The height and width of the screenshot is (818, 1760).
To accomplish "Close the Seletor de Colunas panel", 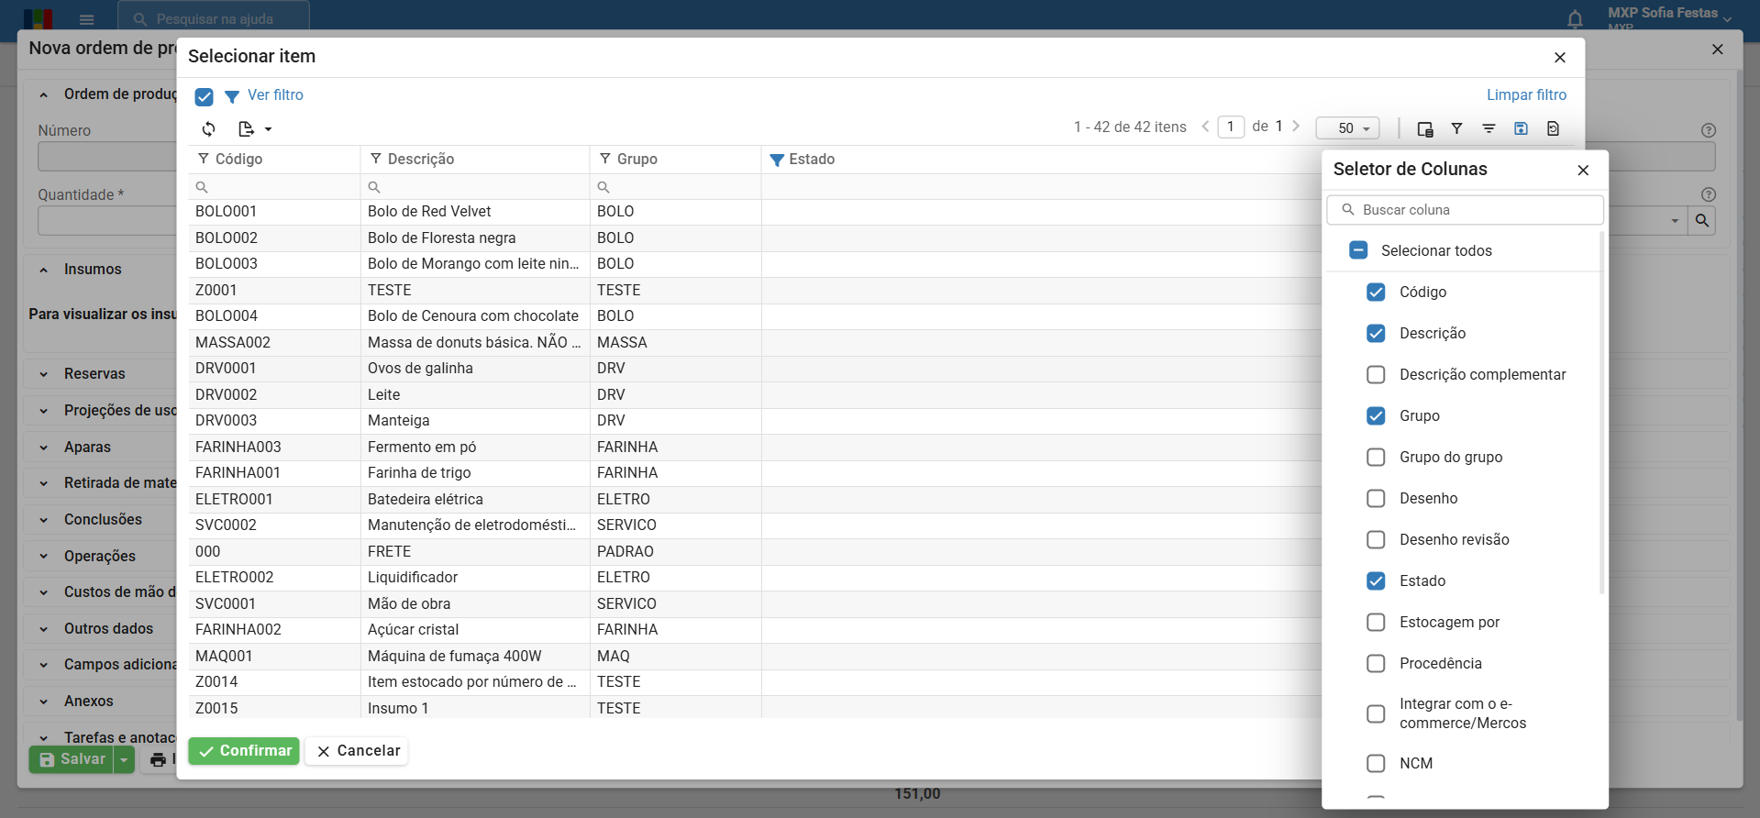I will point(1583,170).
